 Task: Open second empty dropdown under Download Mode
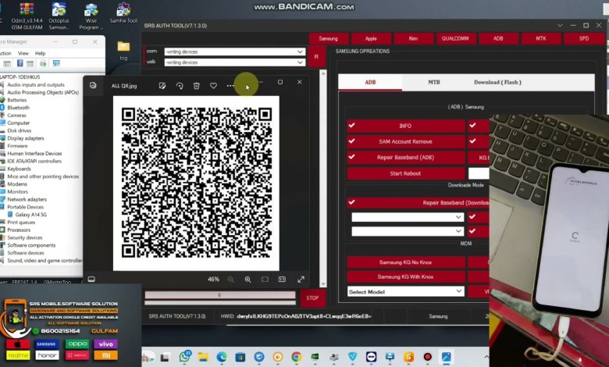(x=408, y=231)
